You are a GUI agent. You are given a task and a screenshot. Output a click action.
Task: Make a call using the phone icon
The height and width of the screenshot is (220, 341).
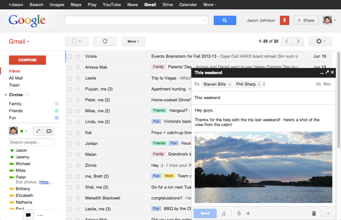(x=38, y=131)
